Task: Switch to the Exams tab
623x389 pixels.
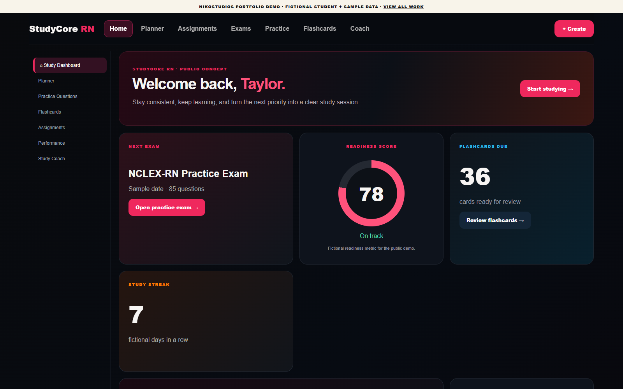Action: (241, 29)
